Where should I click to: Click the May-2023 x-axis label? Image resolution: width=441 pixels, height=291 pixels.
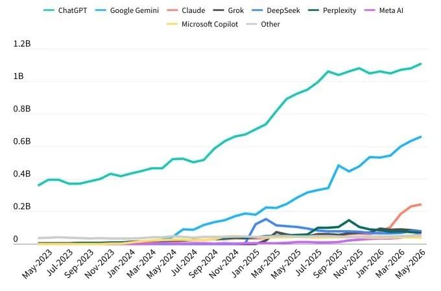(37, 264)
